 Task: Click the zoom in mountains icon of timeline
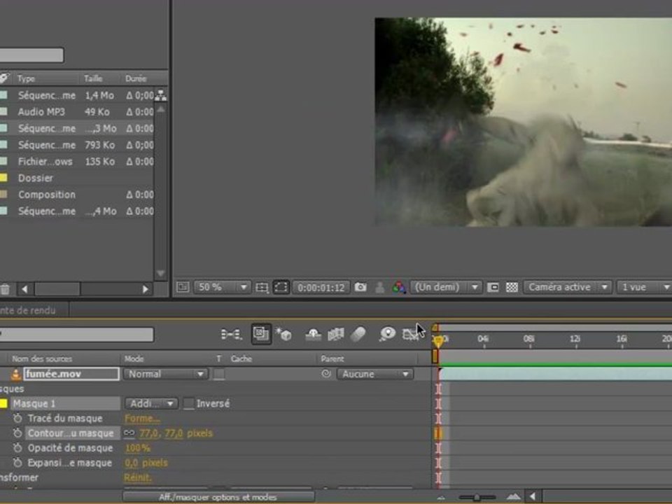click(x=513, y=497)
